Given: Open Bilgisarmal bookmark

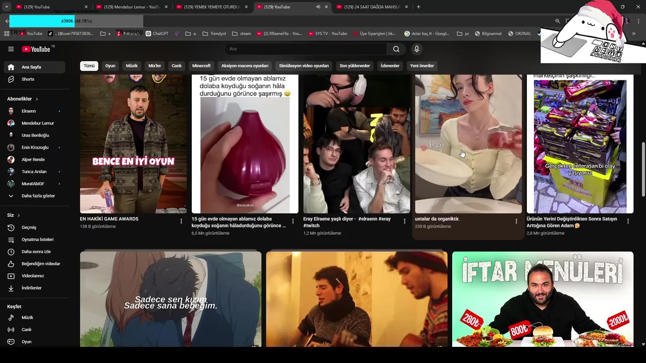Looking at the screenshot, I should pyautogui.click(x=488, y=34).
